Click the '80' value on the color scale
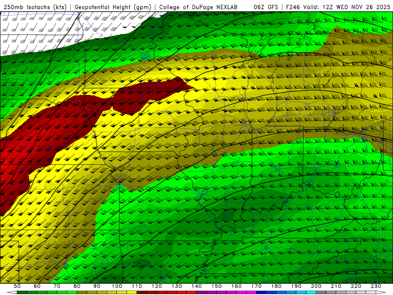The image size is (393, 295). (77, 286)
